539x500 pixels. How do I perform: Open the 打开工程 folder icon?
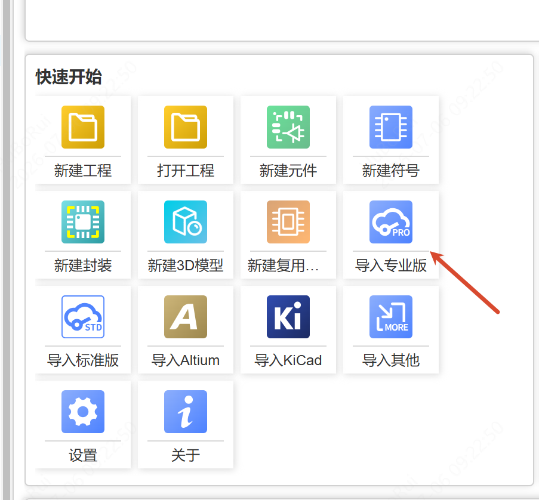tap(186, 127)
